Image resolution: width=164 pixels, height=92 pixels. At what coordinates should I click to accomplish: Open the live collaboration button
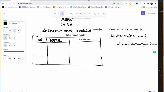[x=143, y=13]
